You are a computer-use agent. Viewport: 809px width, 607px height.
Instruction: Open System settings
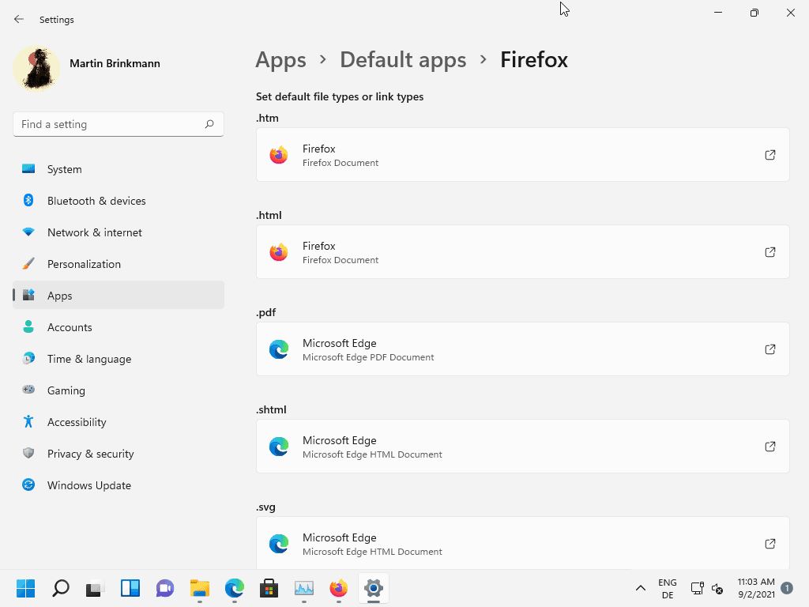click(119, 169)
